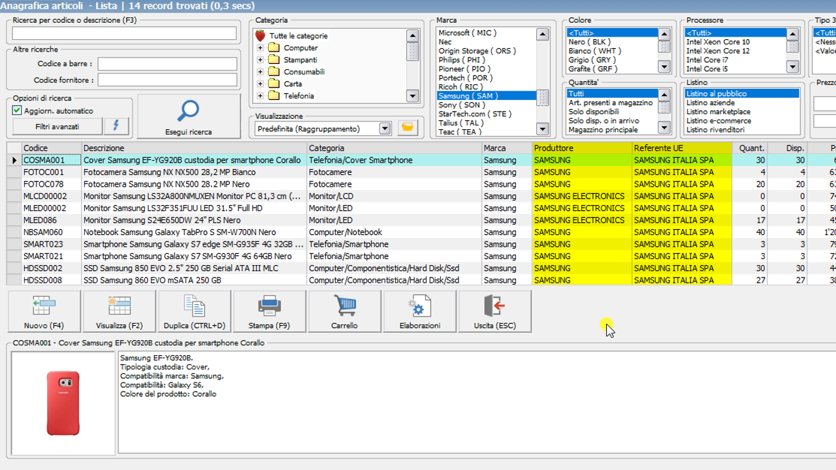Image resolution: width=836 pixels, height=470 pixels.
Task: Expand the Computer category node
Action: pyautogui.click(x=260, y=48)
